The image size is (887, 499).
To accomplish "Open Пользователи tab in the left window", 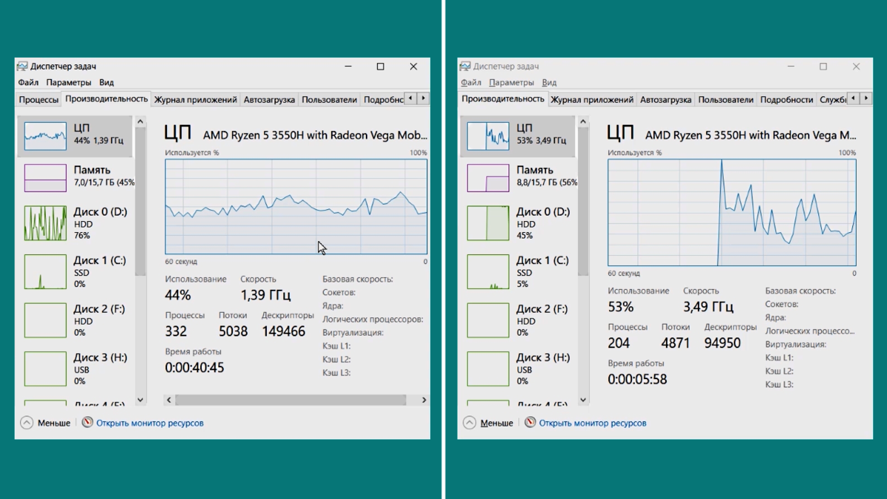I will 330,100.
